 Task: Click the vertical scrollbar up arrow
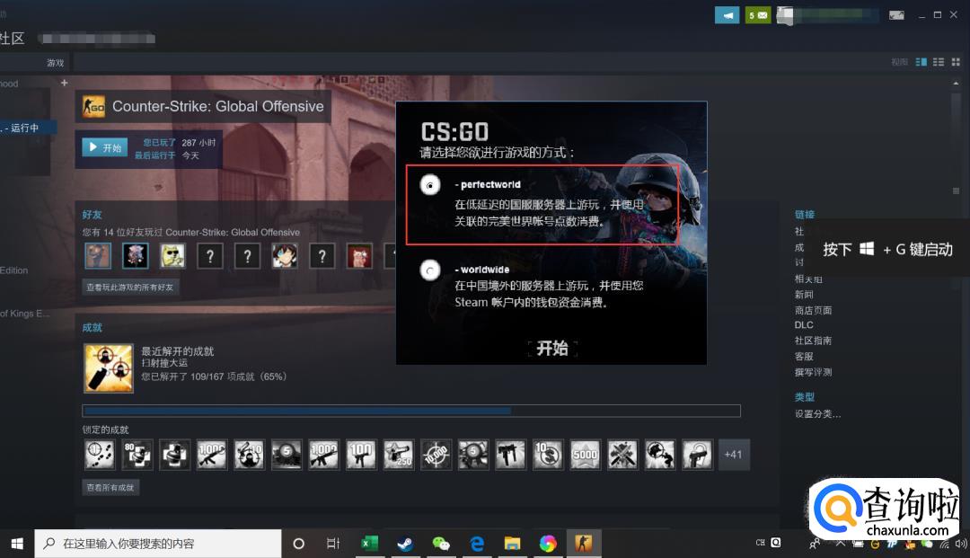coord(956,83)
